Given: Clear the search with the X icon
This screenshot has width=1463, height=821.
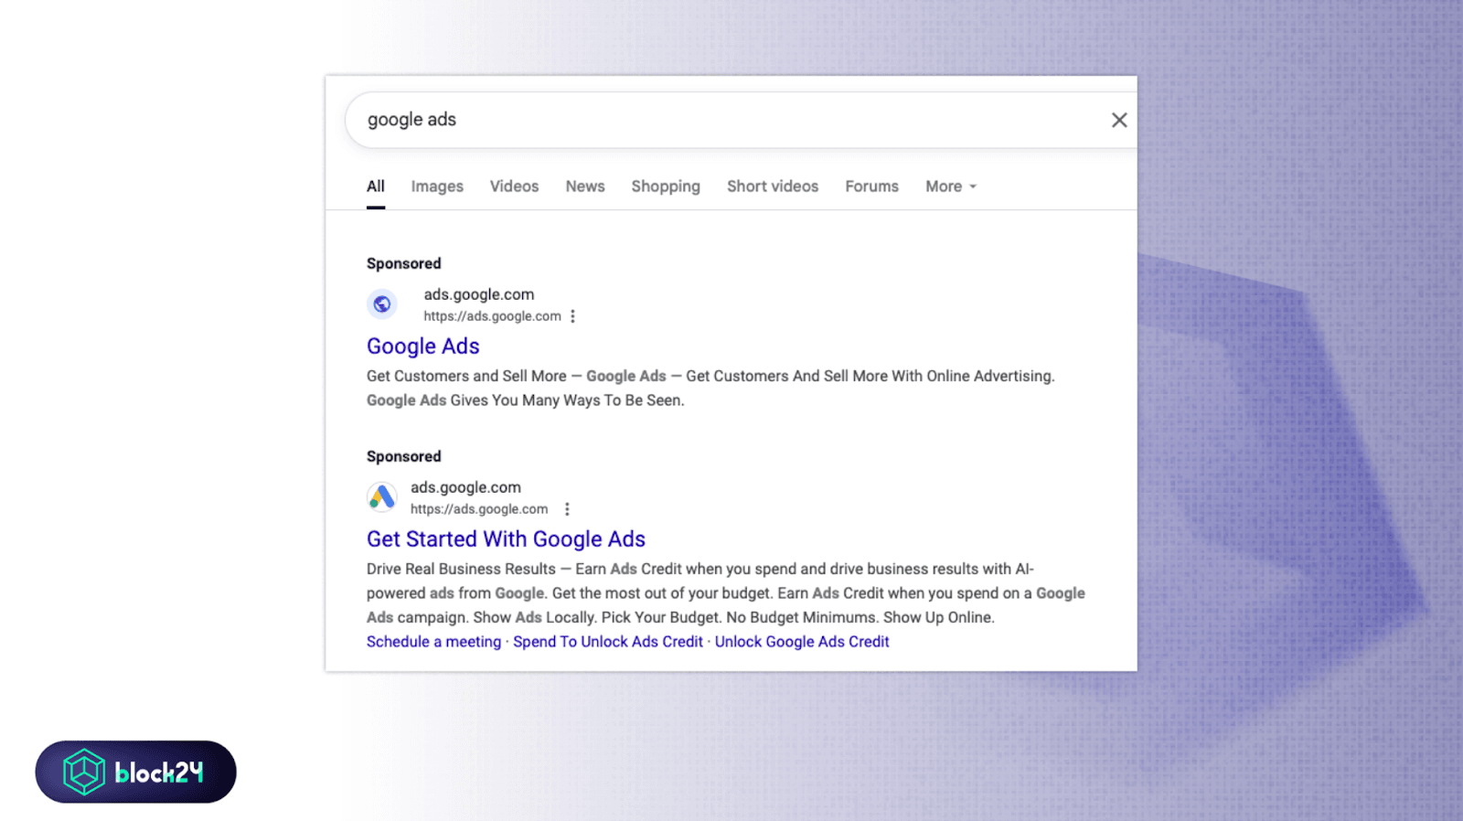Looking at the screenshot, I should tap(1118, 120).
